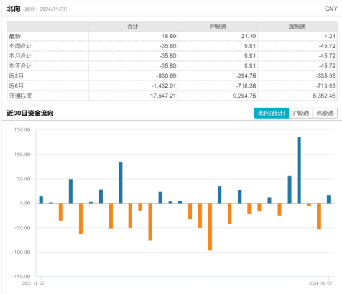The image size is (342, 294).
Task: Click the 沪股通 table column header
Action: pyautogui.click(x=218, y=27)
